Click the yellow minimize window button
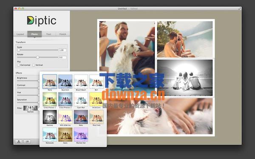Image resolution: width=255 pixels, height=159 pixels. [19, 8]
